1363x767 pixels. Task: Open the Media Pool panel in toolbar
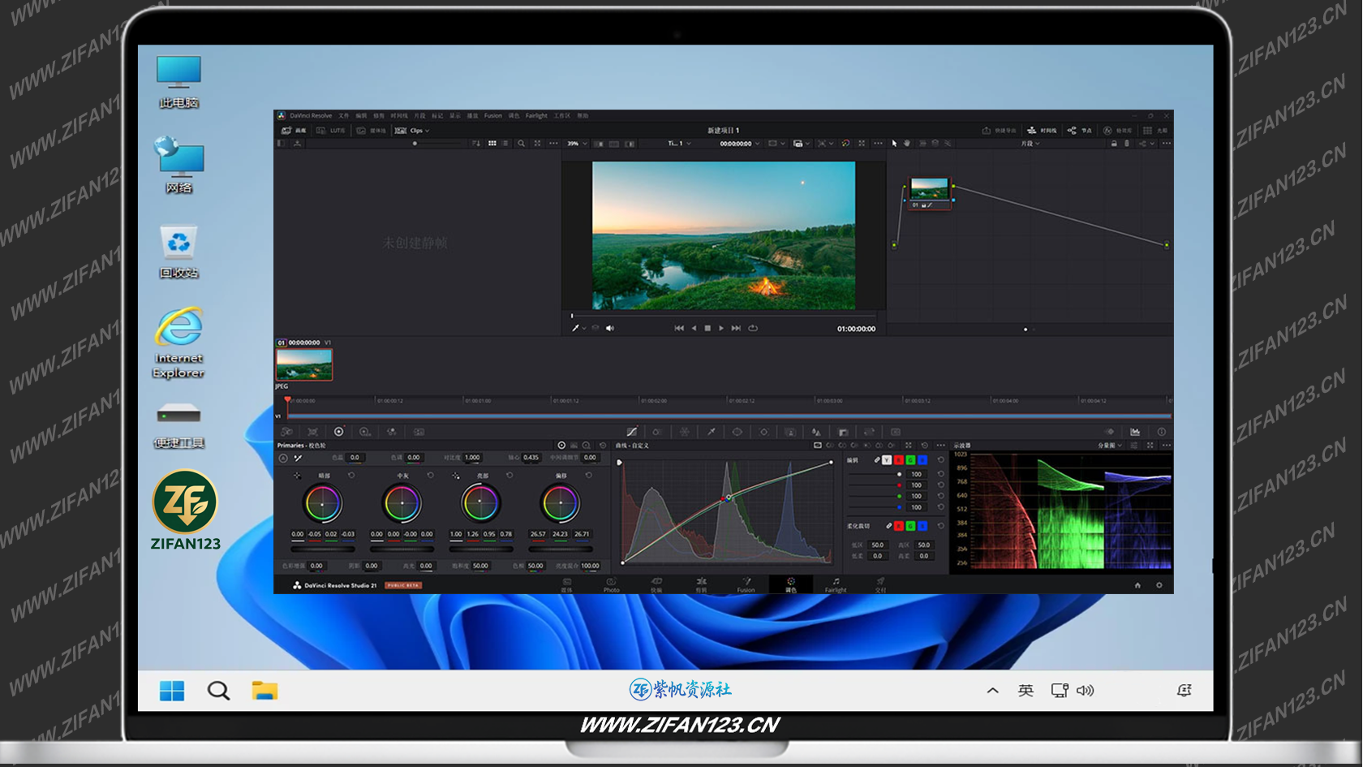pyautogui.click(x=372, y=130)
